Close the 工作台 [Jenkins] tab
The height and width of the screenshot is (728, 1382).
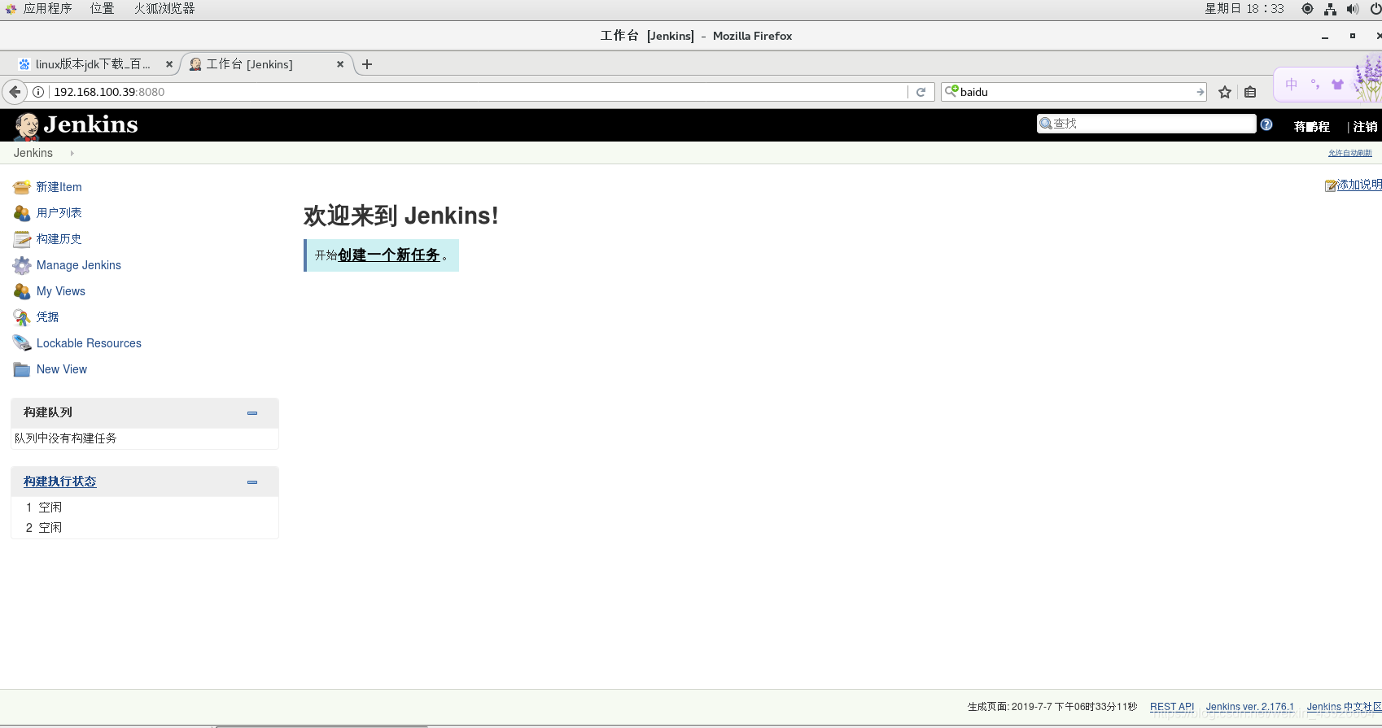click(x=340, y=64)
